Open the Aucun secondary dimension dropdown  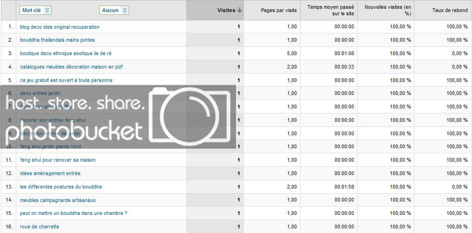(x=114, y=10)
